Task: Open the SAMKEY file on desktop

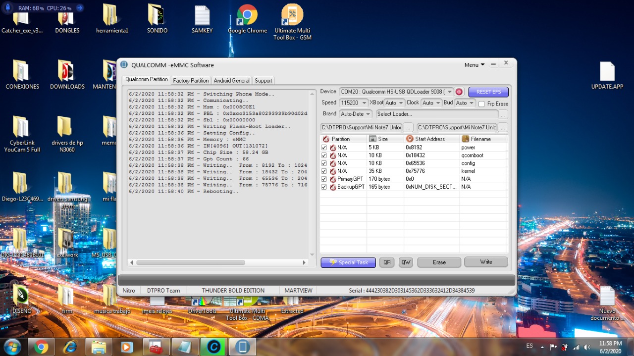Action: click(202, 19)
